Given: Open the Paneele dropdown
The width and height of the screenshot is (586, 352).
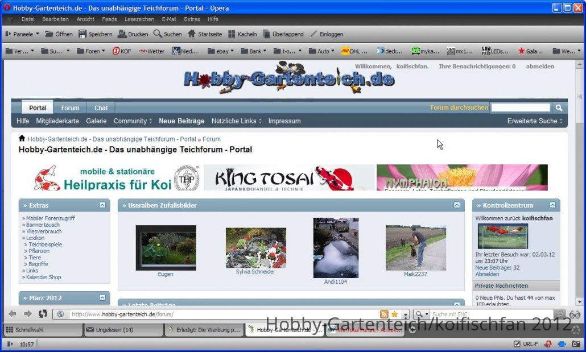Looking at the screenshot, I should pos(22,34).
